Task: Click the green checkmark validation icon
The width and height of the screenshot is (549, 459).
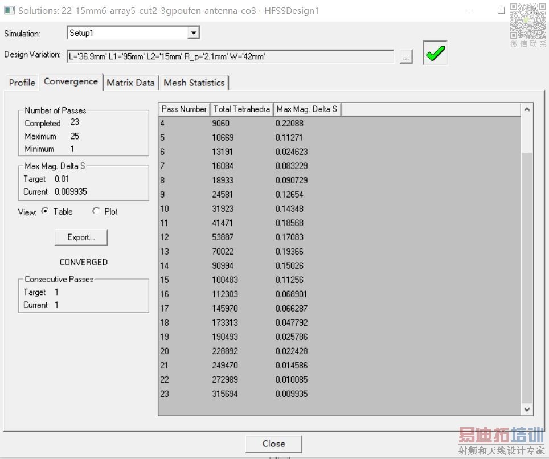Action: click(x=435, y=53)
